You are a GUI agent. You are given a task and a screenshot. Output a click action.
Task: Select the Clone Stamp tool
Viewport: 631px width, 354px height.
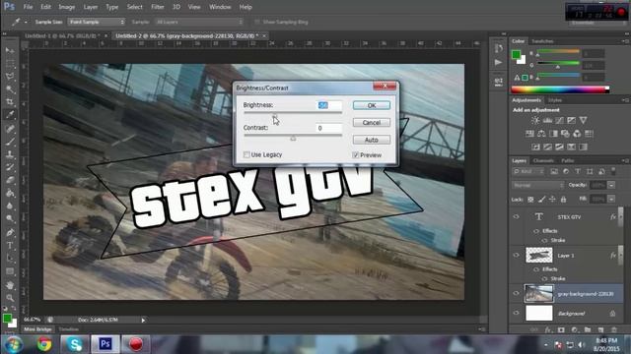[x=10, y=154]
